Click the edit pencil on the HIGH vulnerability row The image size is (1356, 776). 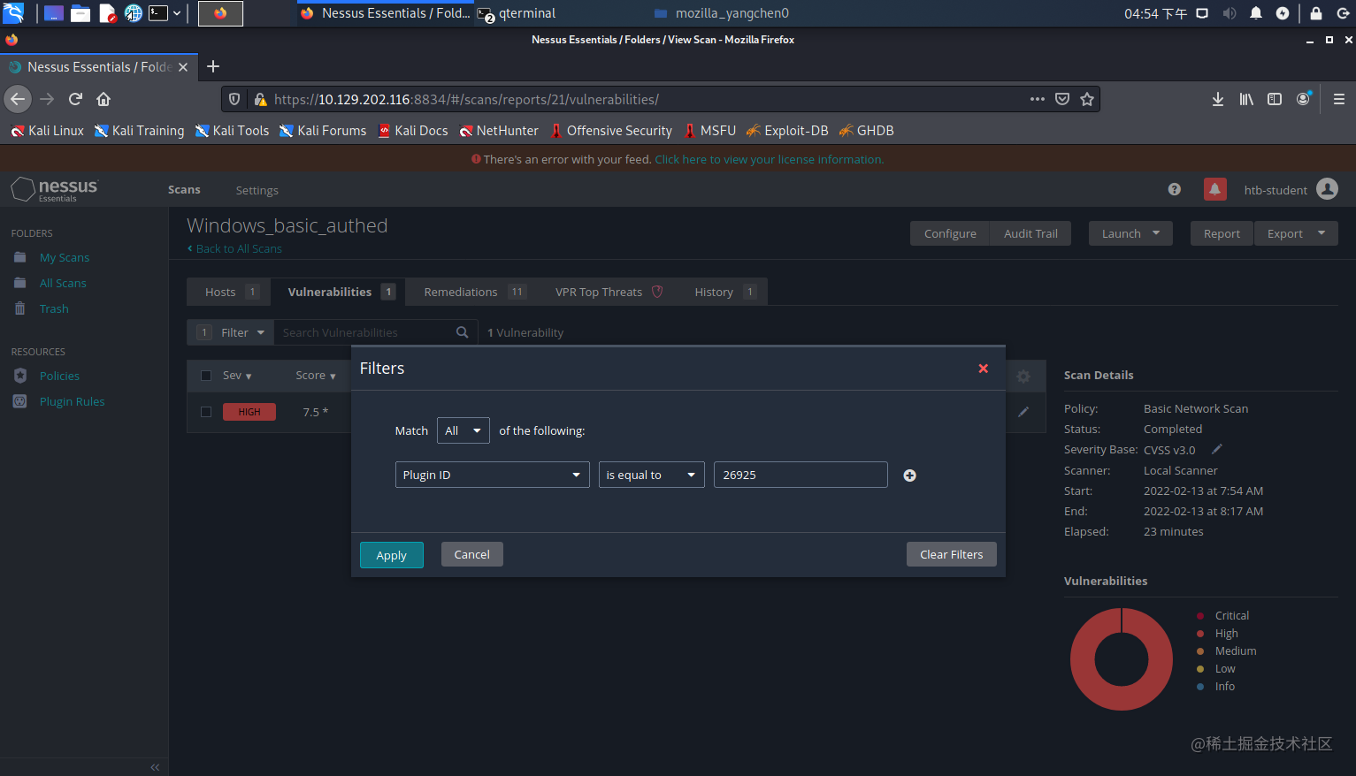[x=1023, y=412]
